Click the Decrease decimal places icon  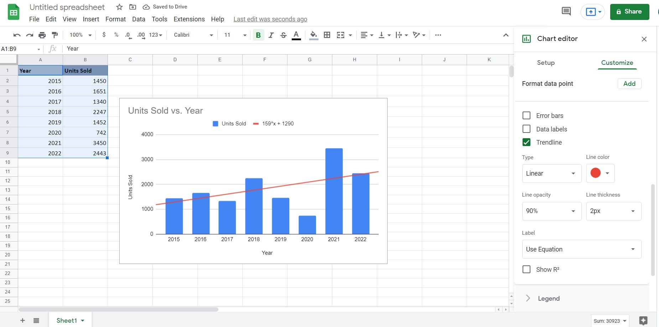(128, 35)
